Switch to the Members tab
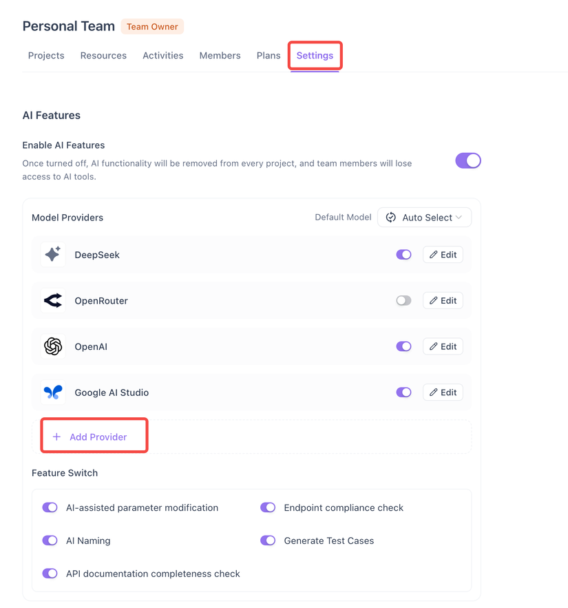This screenshot has height=608, width=568. 220,56
